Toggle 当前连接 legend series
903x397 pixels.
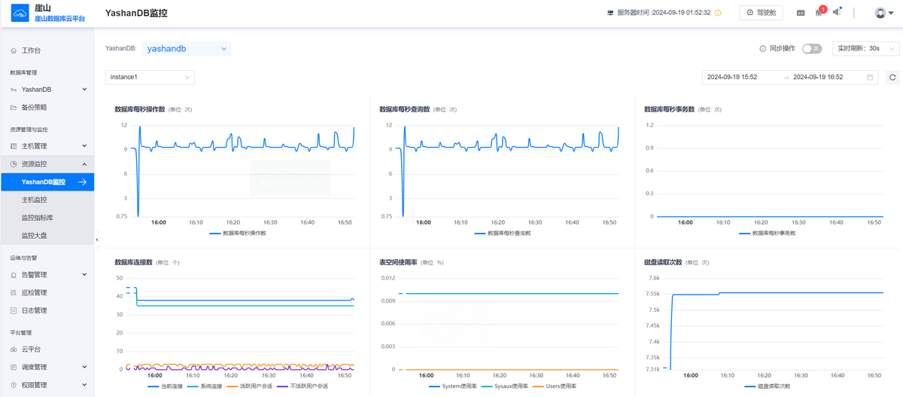coord(165,386)
